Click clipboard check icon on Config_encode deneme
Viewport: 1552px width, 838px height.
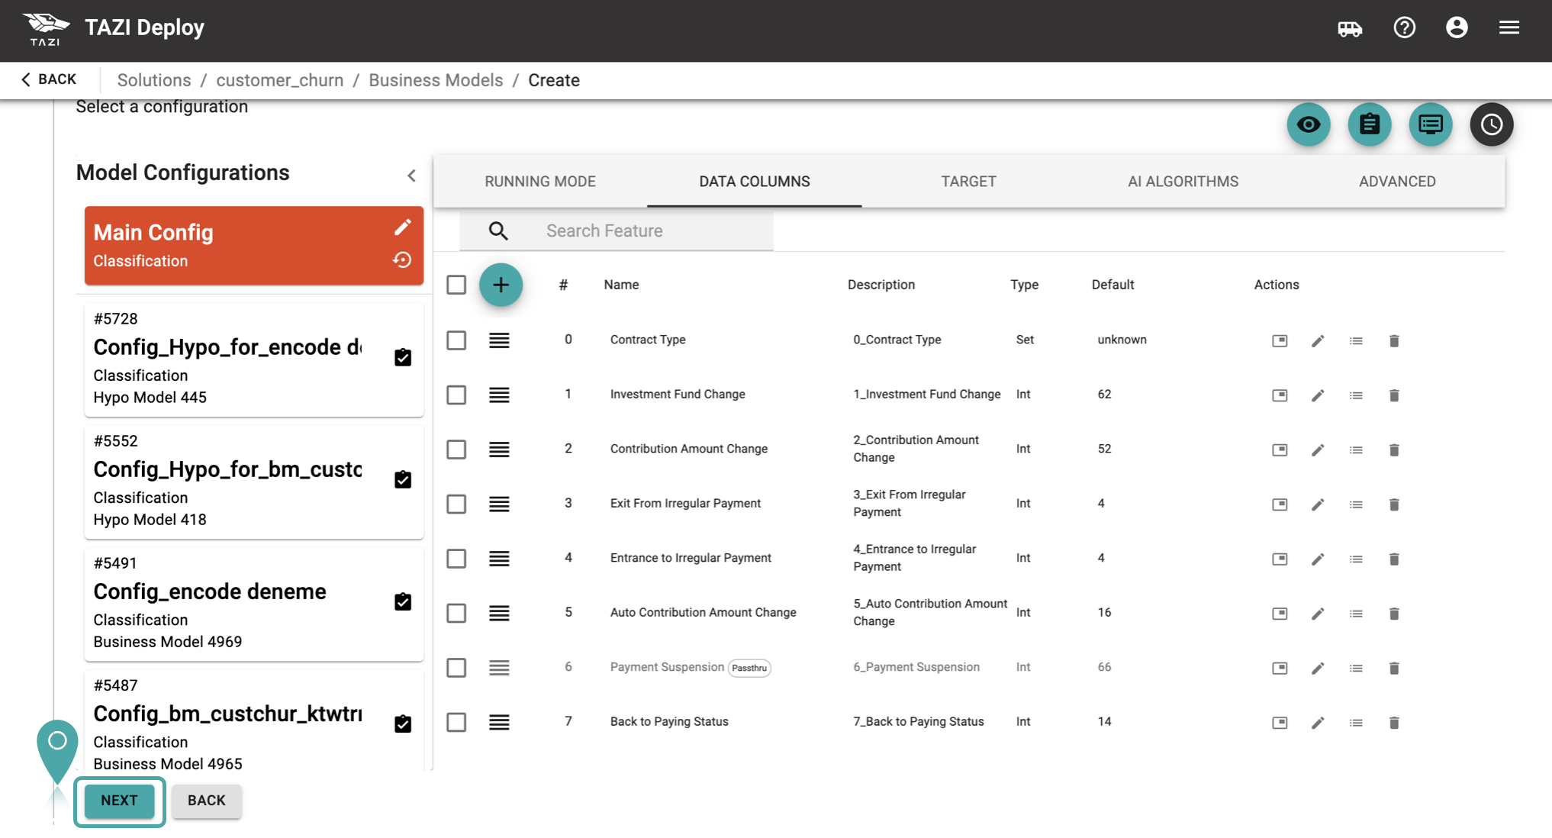(403, 601)
